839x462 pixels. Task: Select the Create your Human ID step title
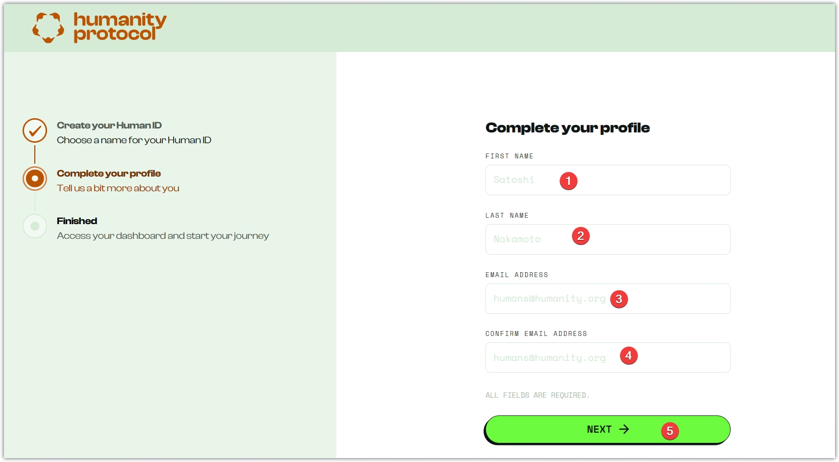(x=109, y=126)
